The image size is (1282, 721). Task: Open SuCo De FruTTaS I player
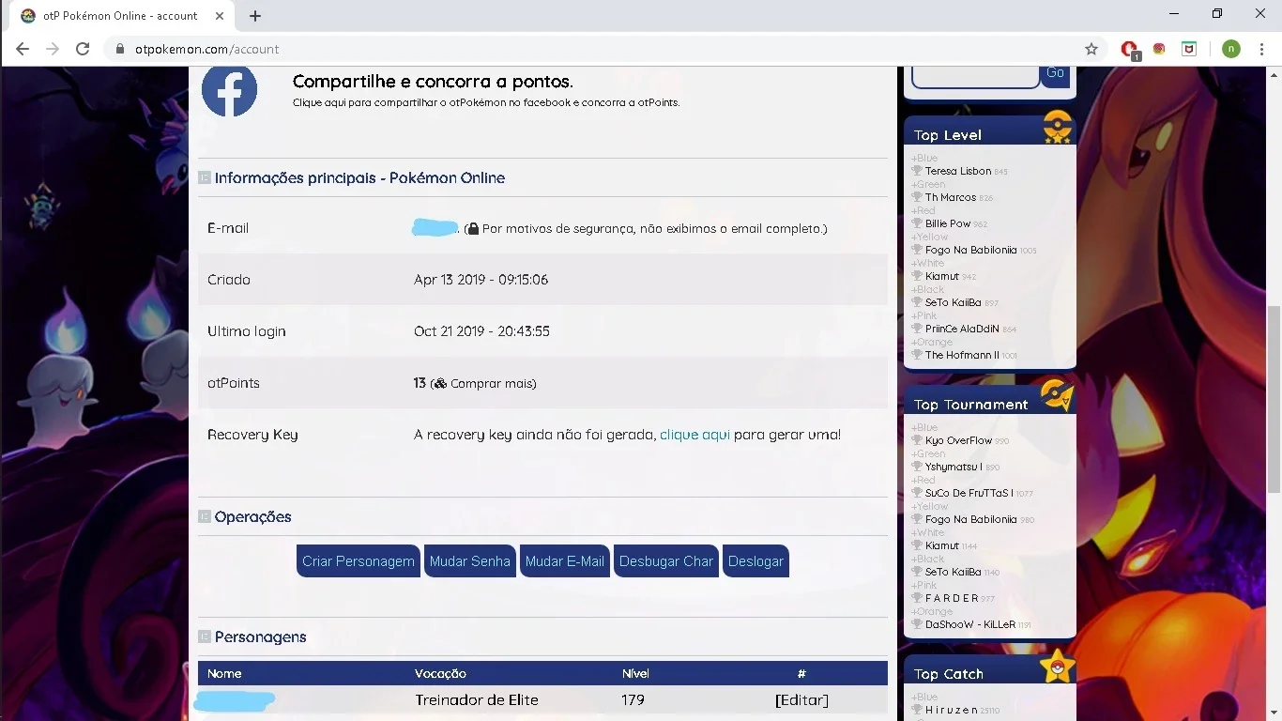[x=969, y=493]
